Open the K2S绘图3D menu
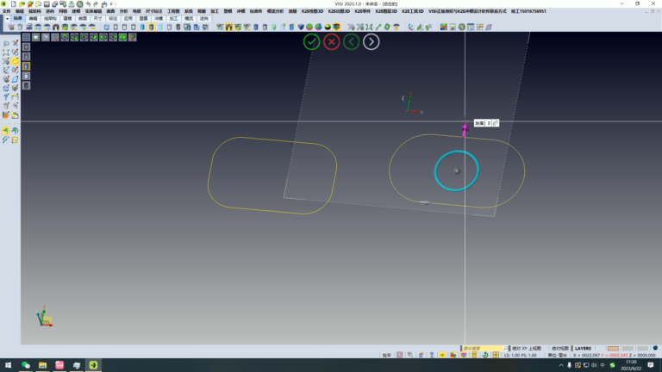Image resolution: width=662 pixels, height=372 pixels. coord(312,11)
